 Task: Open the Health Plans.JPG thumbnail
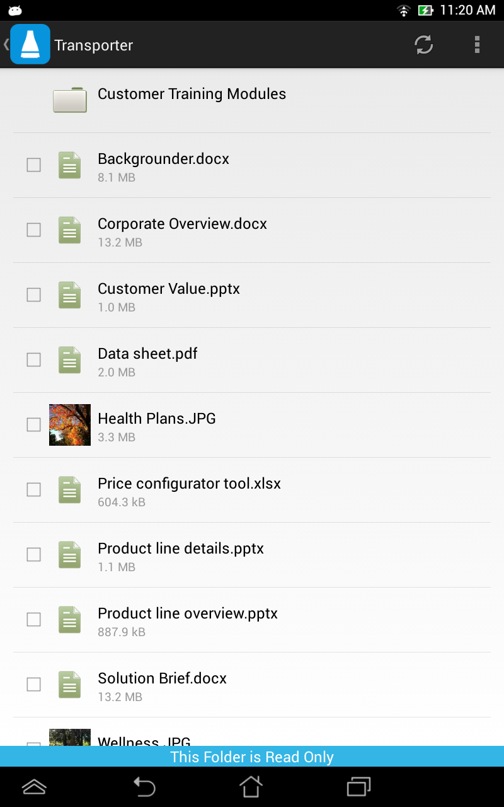click(70, 425)
